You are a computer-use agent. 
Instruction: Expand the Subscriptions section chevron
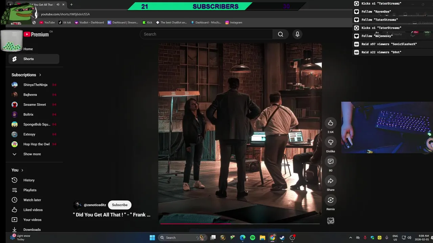pos(40,75)
